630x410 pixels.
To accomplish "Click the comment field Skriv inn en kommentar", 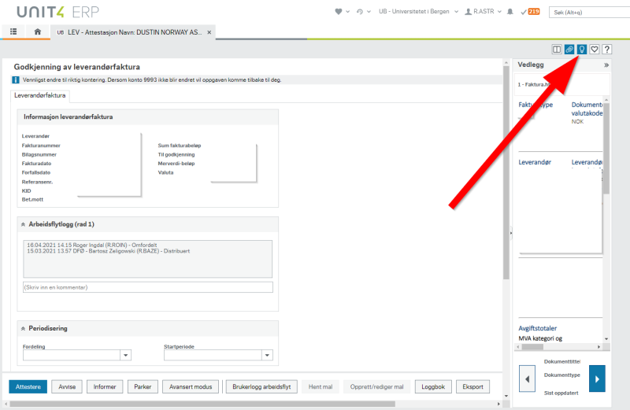I will point(148,287).
